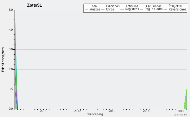The height and width of the screenshot is (117, 190).
Task: Click the red Reversiones legend line swatch
Action: (165, 9)
